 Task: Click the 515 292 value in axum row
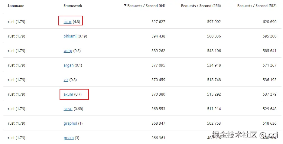point(214,94)
